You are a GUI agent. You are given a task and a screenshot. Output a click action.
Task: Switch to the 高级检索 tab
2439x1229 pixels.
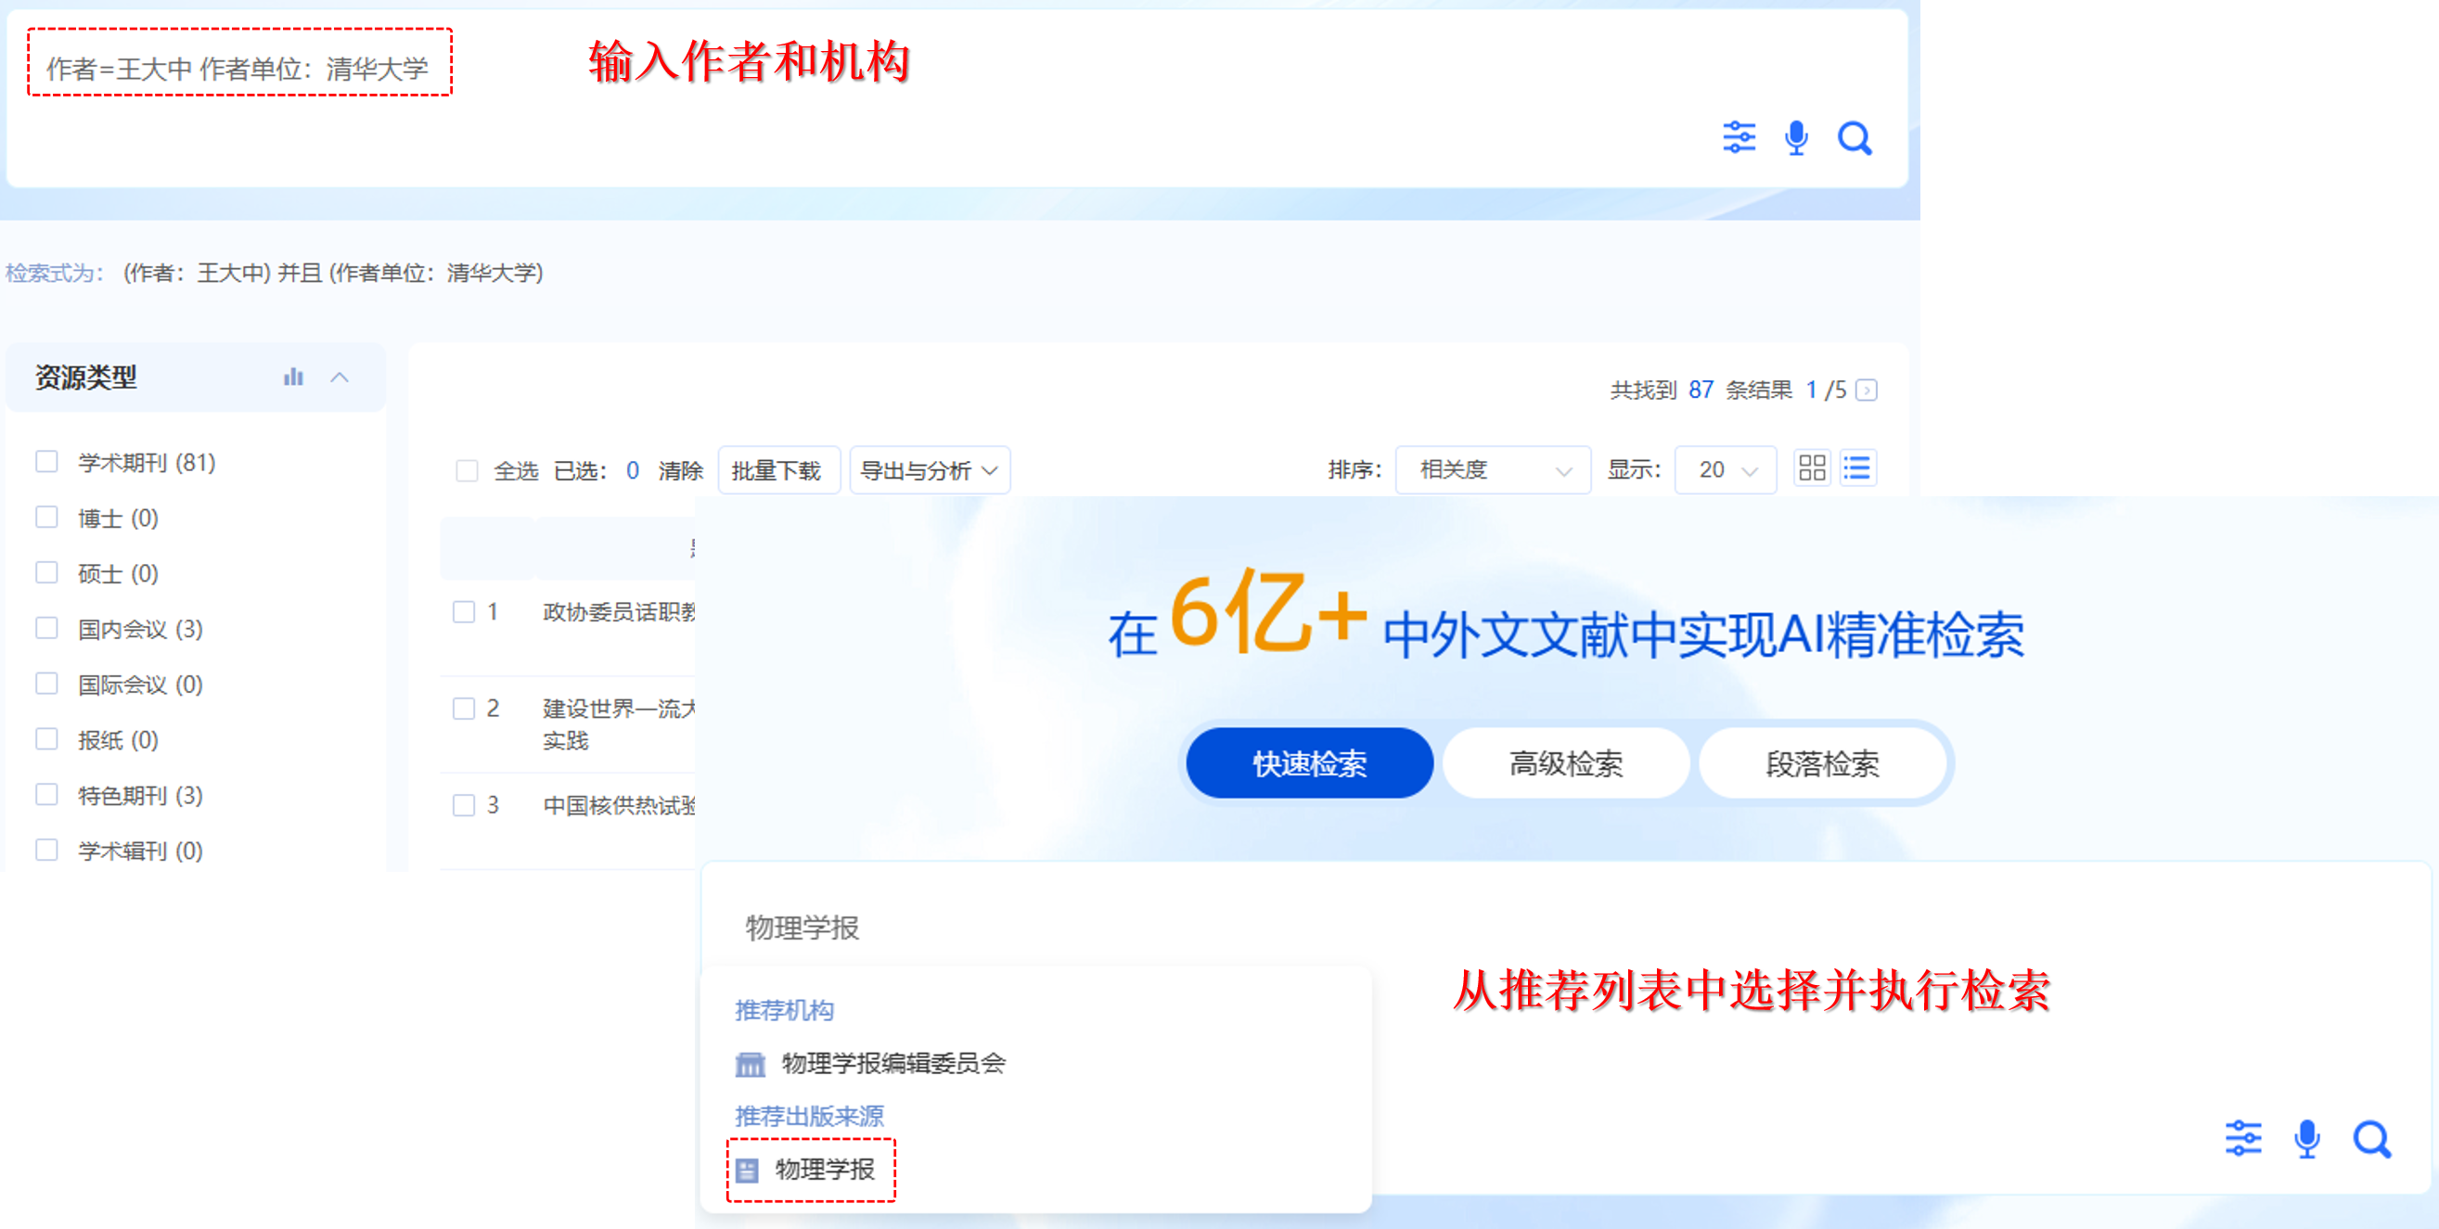[1565, 763]
